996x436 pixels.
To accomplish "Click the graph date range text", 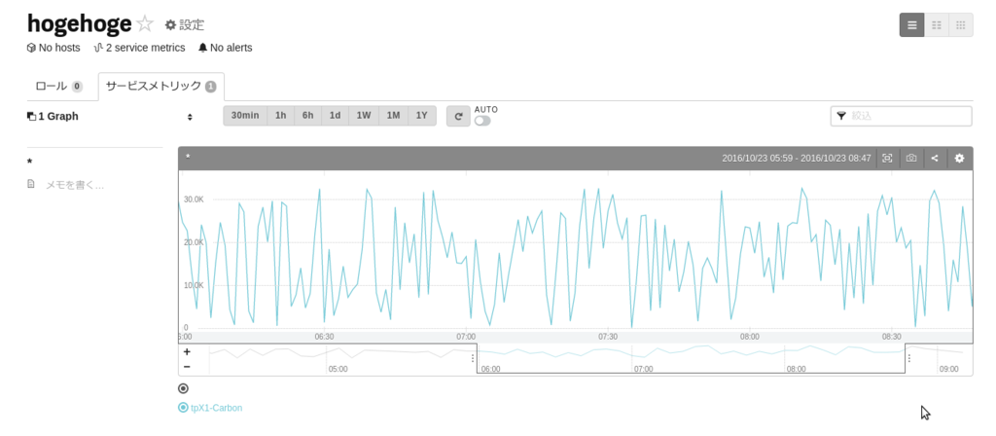I will pos(797,159).
